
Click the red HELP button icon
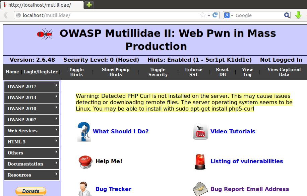pos(85,162)
